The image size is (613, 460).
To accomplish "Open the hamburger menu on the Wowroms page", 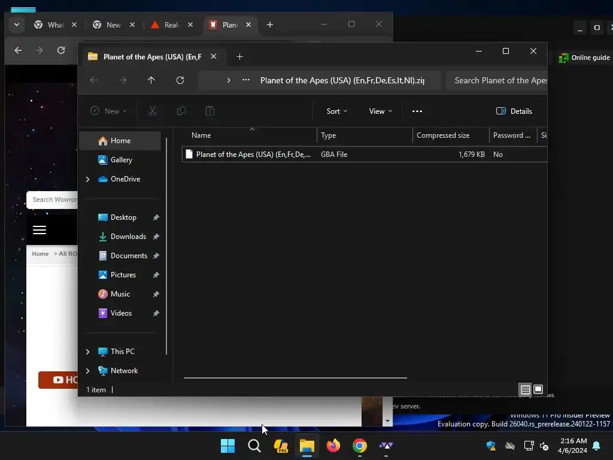I will (40, 230).
